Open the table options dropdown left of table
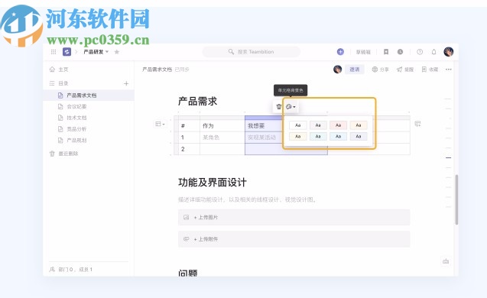The height and width of the screenshot is (298, 487). click(x=160, y=124)
